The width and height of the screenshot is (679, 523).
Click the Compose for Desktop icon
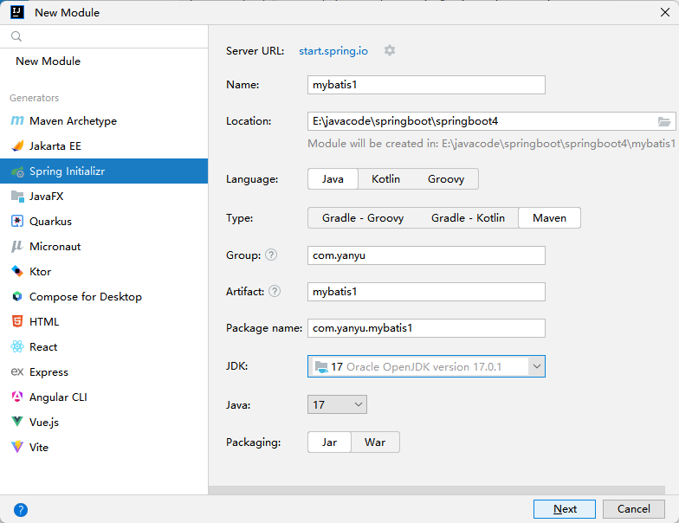click(x=17, y=296)
